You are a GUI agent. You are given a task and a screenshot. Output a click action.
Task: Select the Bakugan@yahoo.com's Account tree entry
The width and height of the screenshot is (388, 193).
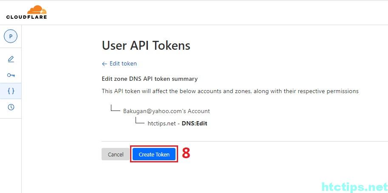click(167, 111)
